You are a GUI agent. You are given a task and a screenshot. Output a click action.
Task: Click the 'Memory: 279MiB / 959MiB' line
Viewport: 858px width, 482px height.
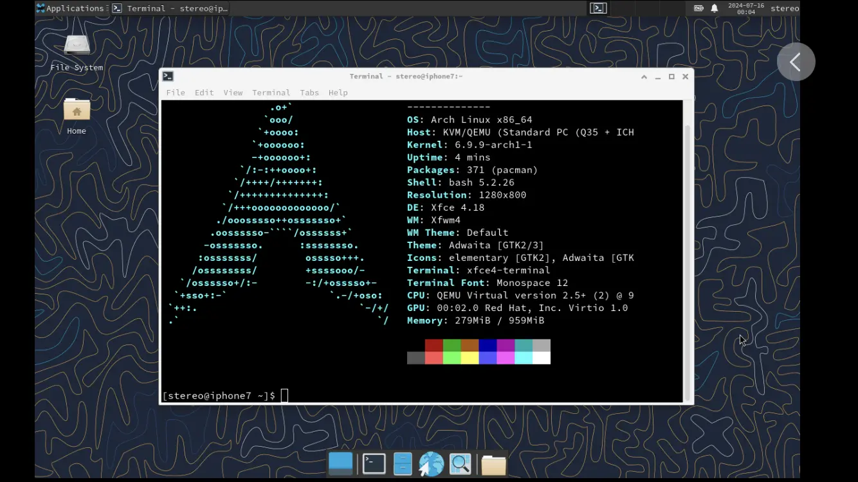coord(476,320)
